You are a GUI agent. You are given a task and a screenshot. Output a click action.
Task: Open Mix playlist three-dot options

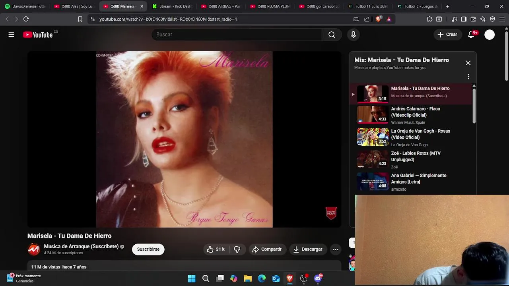pyautogui.click(x=468, y=77)
